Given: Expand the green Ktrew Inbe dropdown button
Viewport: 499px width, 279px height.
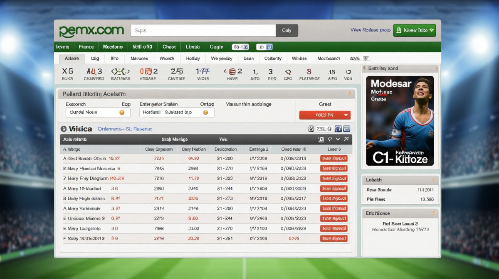Looking at the screenshot, I should point(414,30).
